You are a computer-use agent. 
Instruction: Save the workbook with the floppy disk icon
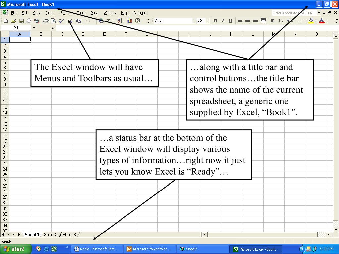coord(21,21)
